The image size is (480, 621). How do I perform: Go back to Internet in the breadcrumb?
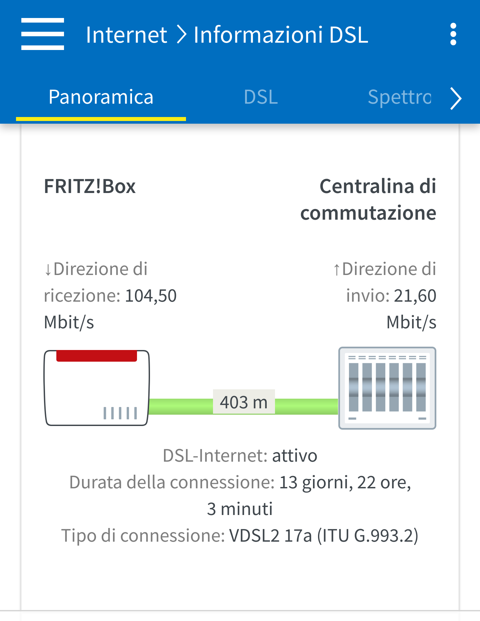(126, 34)
